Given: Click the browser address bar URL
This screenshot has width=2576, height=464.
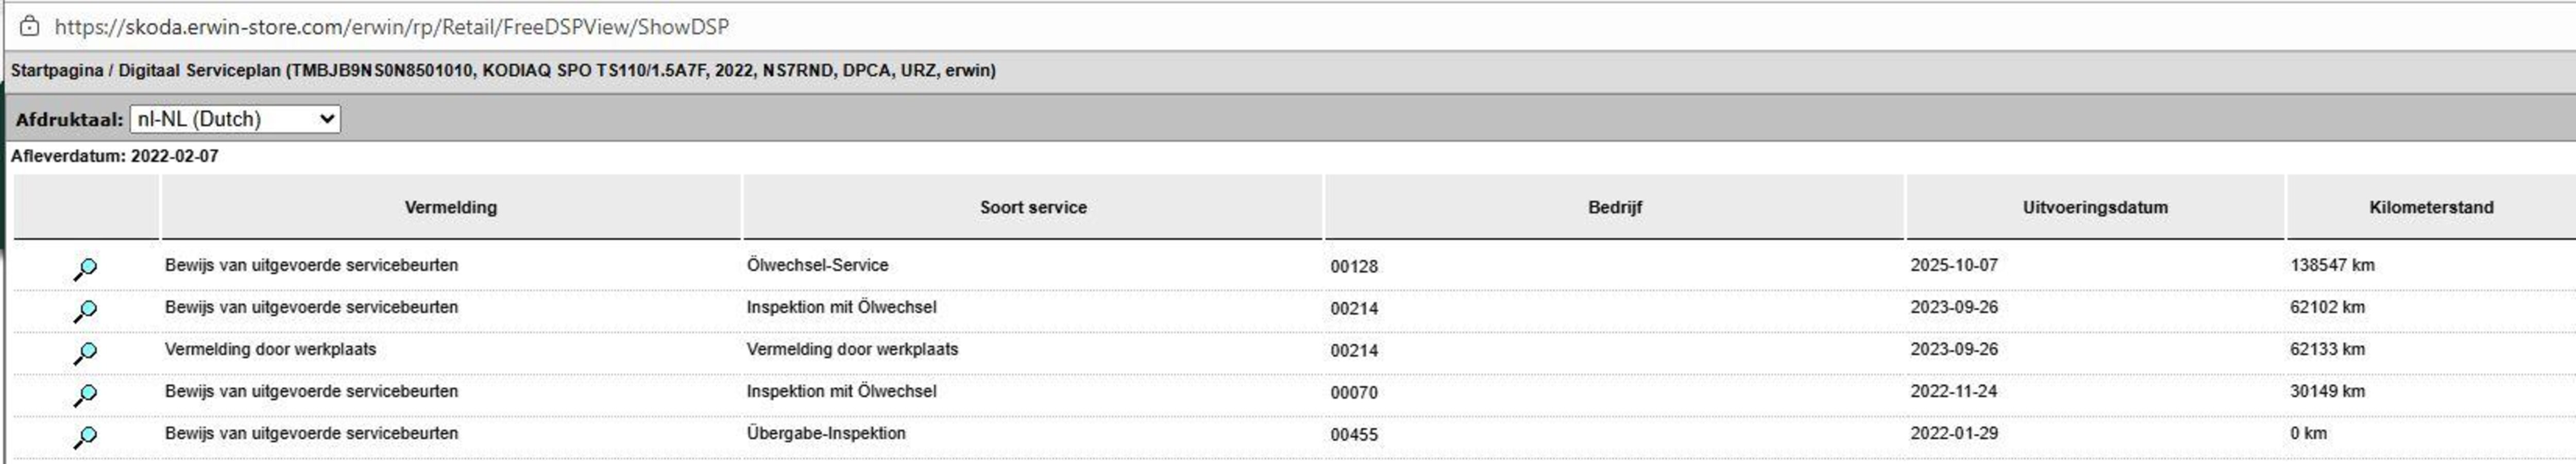Looking at the screenshot, I should [391, 27].
